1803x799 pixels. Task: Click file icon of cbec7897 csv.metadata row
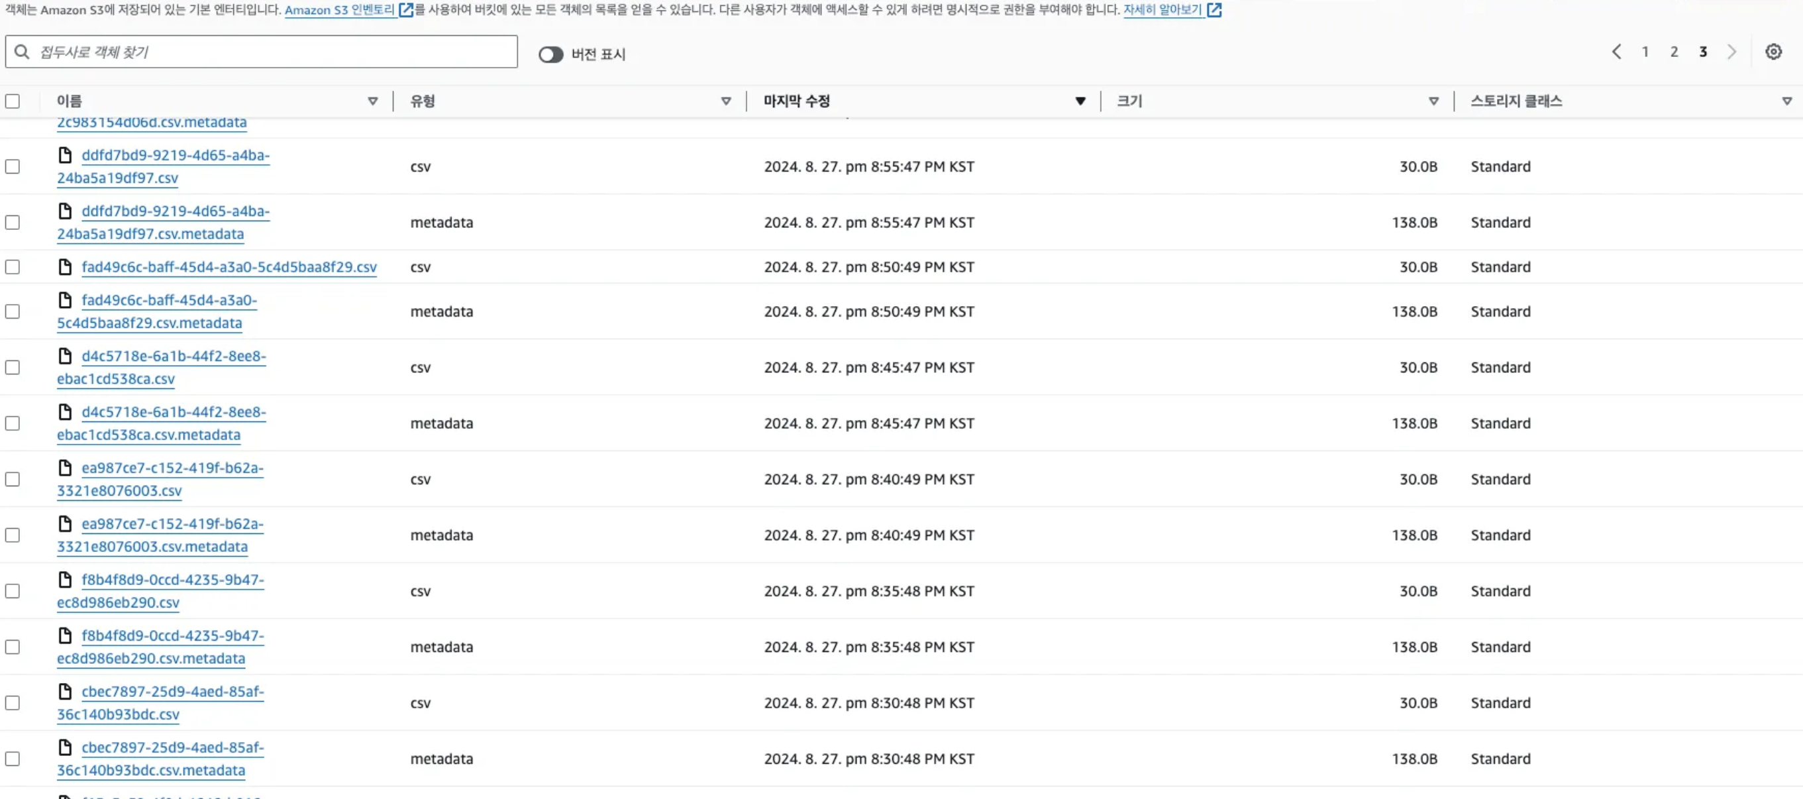pos(65,747)
